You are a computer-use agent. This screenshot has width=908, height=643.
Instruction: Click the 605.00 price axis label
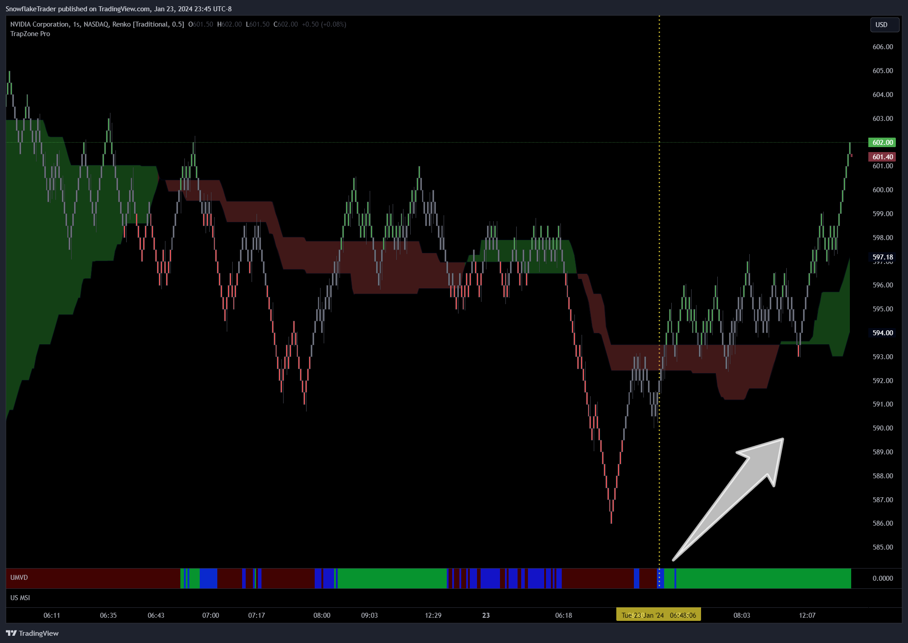[882, 71]
